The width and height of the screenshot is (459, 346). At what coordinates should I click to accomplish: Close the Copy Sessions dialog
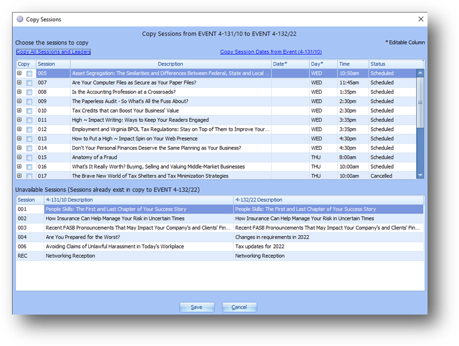[x=421, y=19]
